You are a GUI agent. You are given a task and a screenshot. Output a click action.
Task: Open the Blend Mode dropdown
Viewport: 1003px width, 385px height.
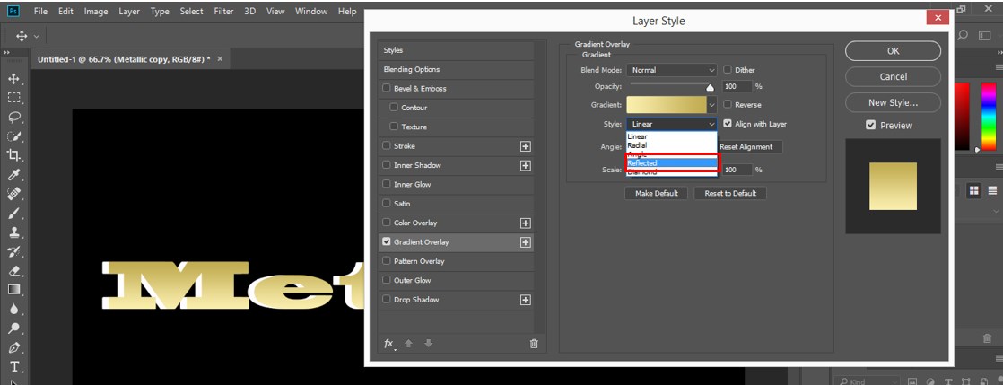tap(672, 70)
